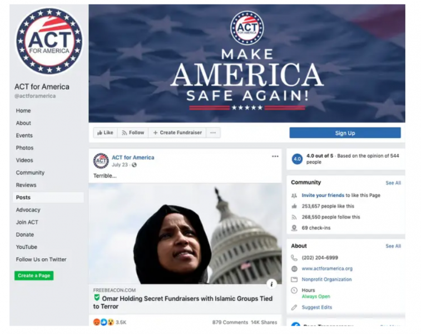Click the phone icon in About
This screenshot has width=421, height=334.
click(294, 258)
